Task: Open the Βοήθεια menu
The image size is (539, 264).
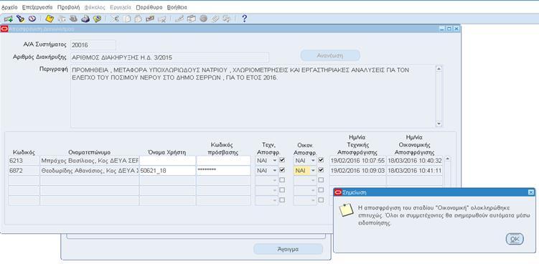Action: click(x=177, y=7)
